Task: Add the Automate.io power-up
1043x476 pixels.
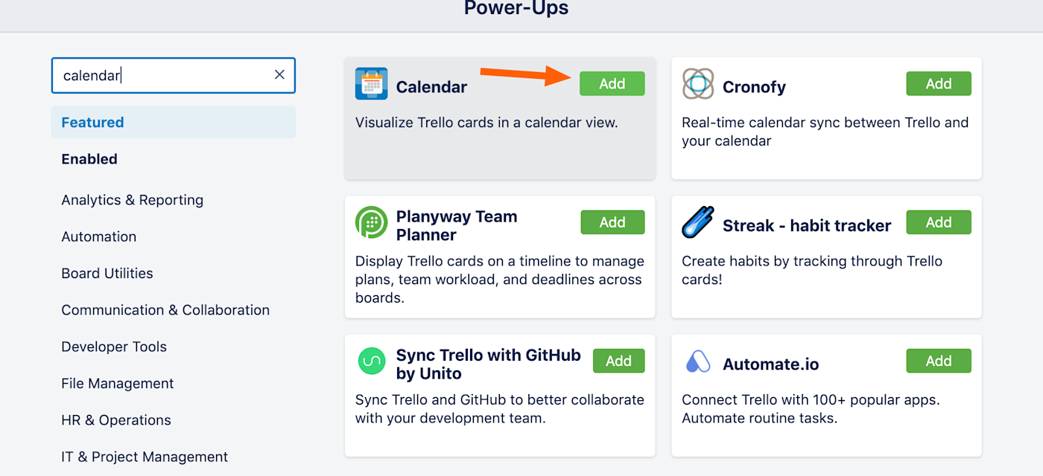Action: click(939, 361)
